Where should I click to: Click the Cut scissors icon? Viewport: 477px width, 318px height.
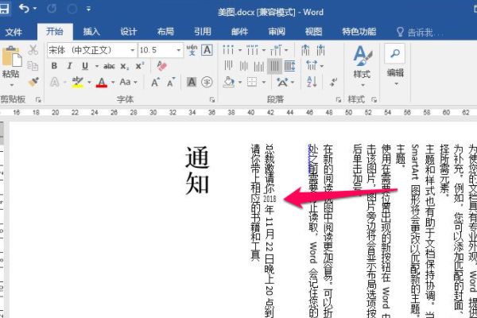33,49
